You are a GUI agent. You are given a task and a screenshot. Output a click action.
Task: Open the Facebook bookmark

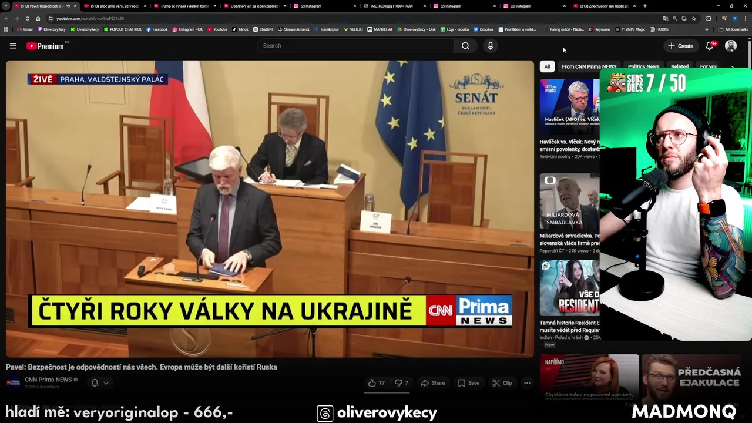pyautogui.click(x=157, y=29)
